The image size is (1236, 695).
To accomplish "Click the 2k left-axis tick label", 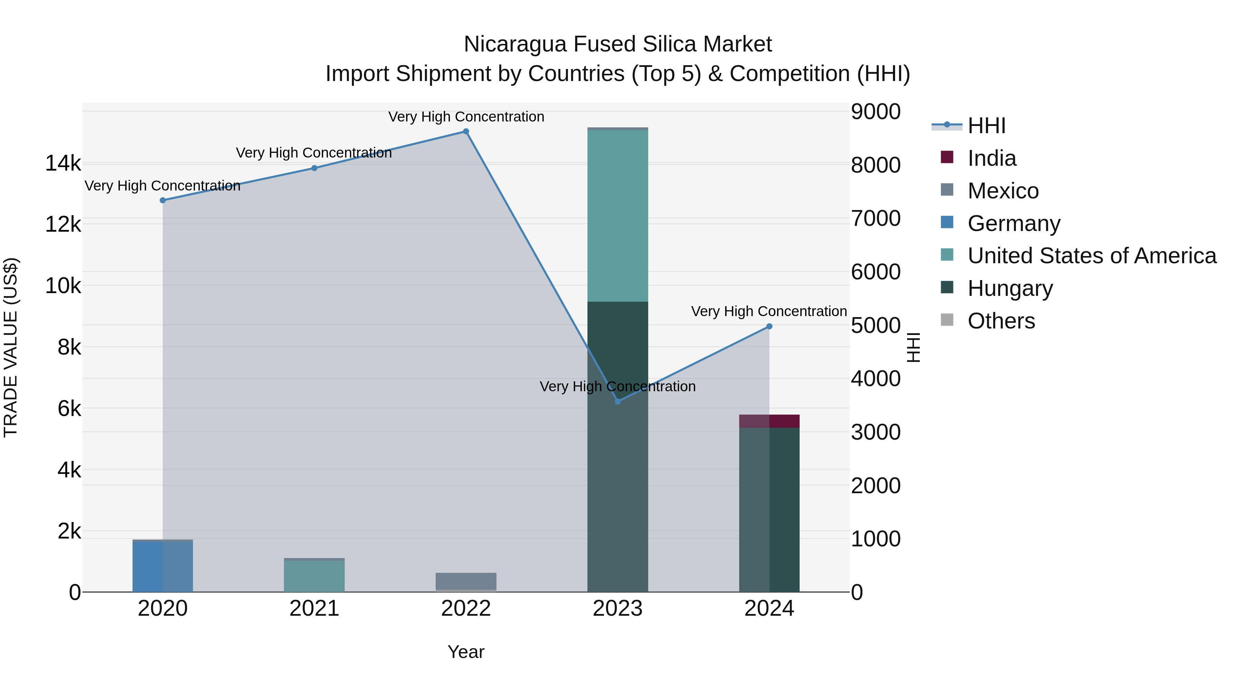I will tap(69, 531).
